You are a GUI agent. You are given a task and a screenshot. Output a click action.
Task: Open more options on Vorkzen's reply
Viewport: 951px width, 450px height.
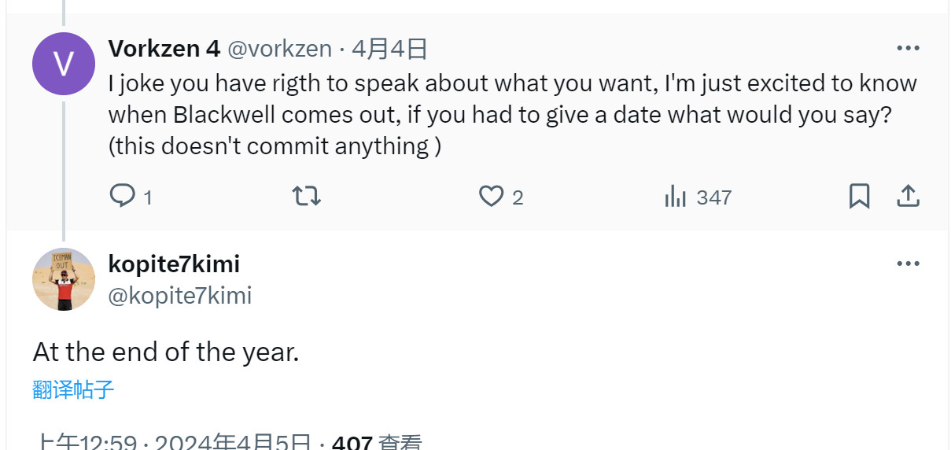[x=908, y=49]
